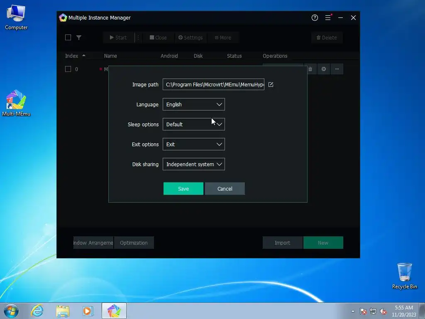Open the More toolbar menu
Viewport: 425px width, 319px height.
coord(223,37)
